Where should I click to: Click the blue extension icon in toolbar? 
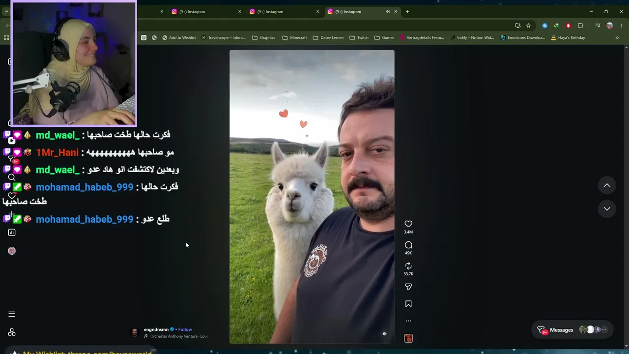click(544, 26)
